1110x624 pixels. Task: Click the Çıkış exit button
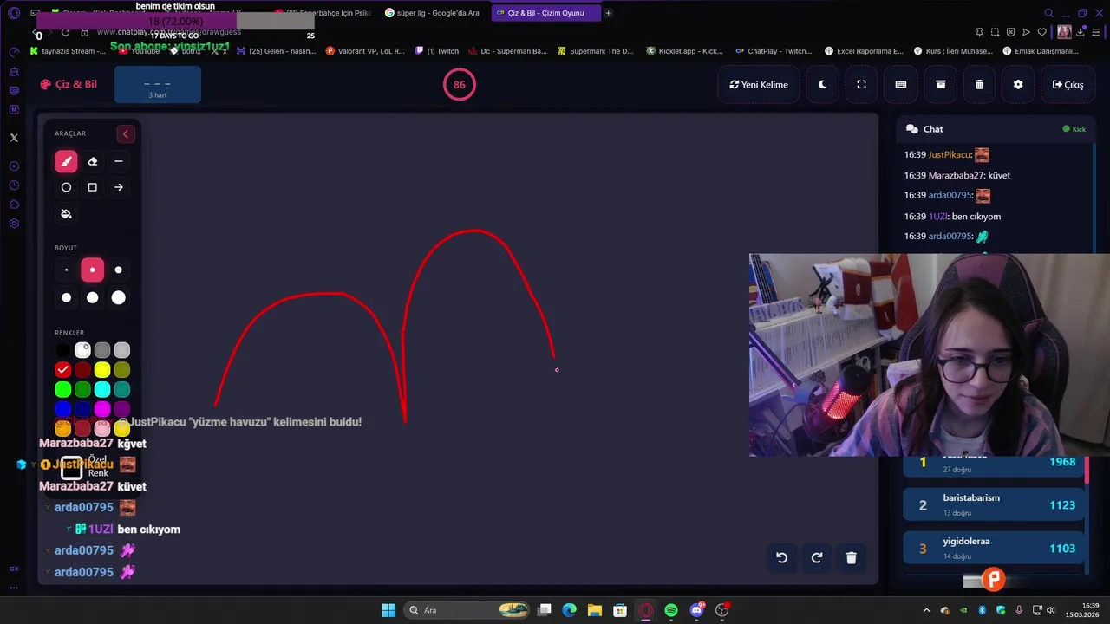click(x=1068, y=85)
